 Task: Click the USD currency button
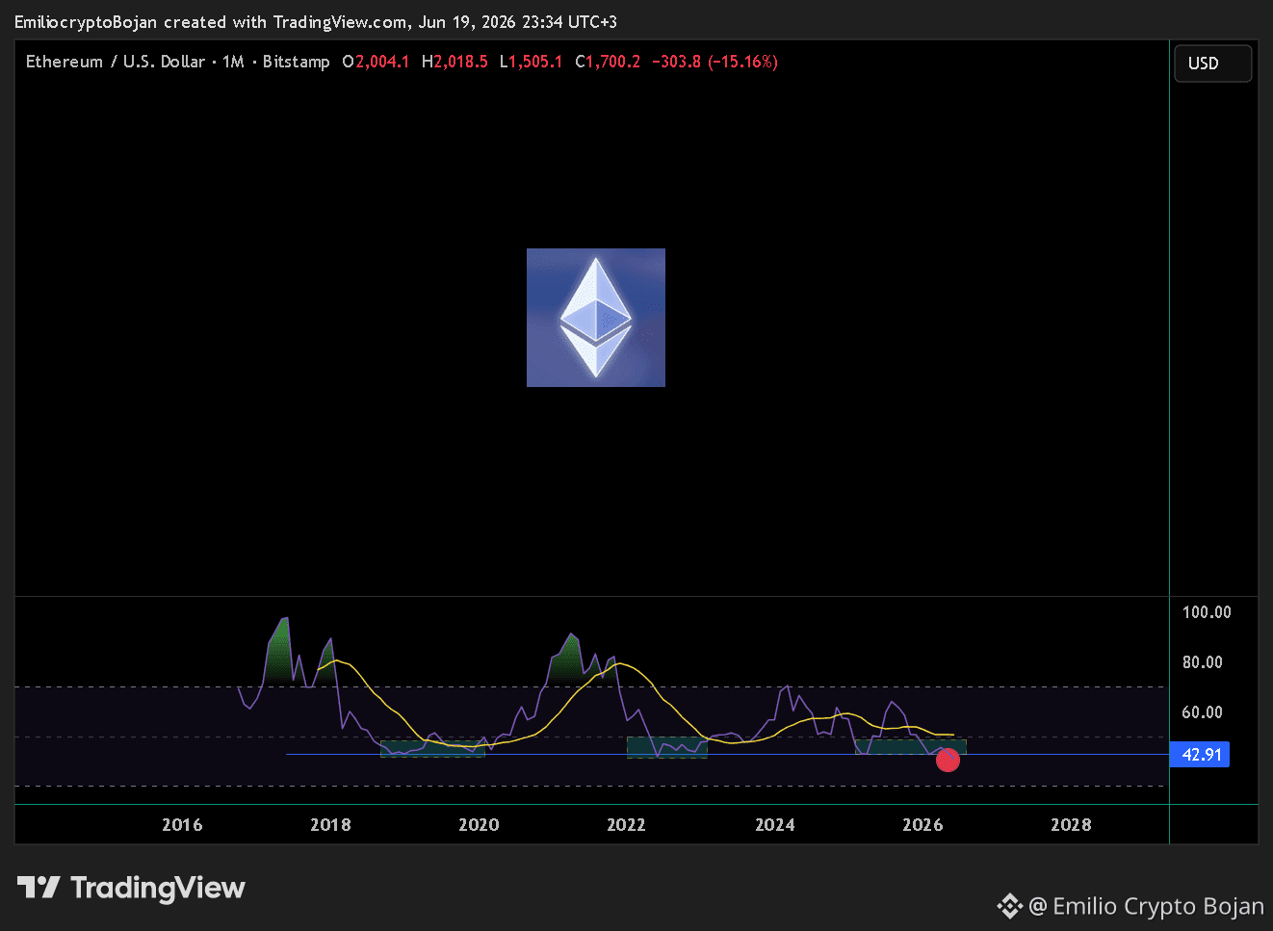coord(1213,64)
